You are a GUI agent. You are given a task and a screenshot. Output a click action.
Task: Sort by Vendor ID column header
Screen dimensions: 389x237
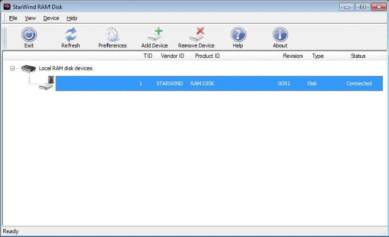(x=173, y=56)
